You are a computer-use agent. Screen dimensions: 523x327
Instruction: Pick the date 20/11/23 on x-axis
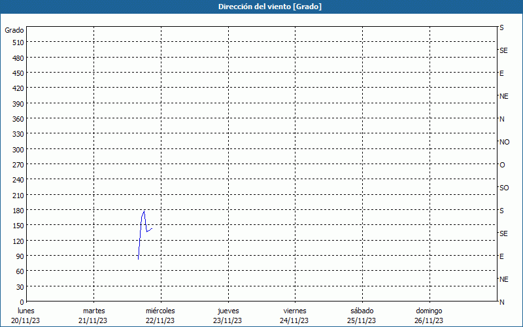click(x=25, y=320)
